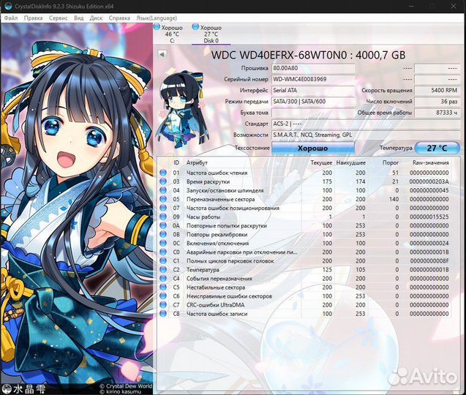Viewport: 466px width, 395px height.
Task: Click the orb next to Часы работы
Action: pos(163,217)
